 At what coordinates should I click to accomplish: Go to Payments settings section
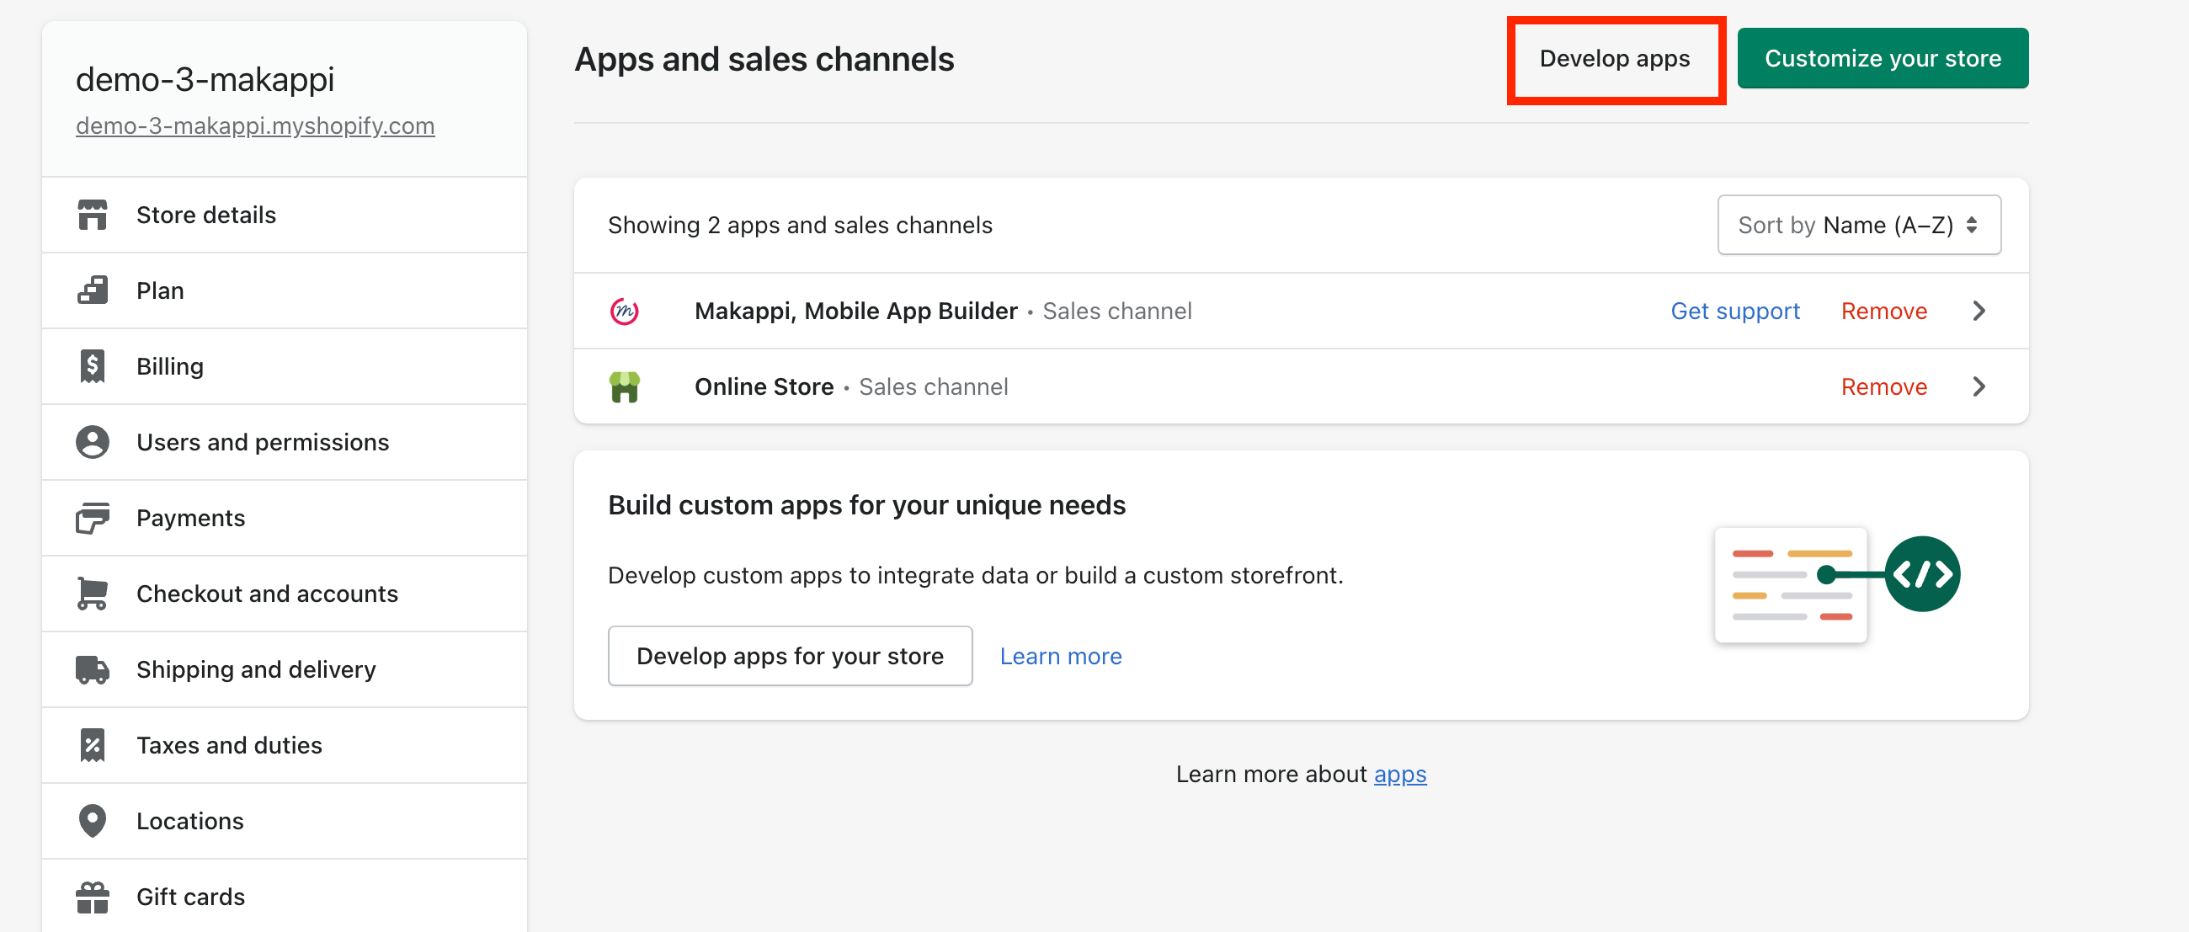[190, 518]
